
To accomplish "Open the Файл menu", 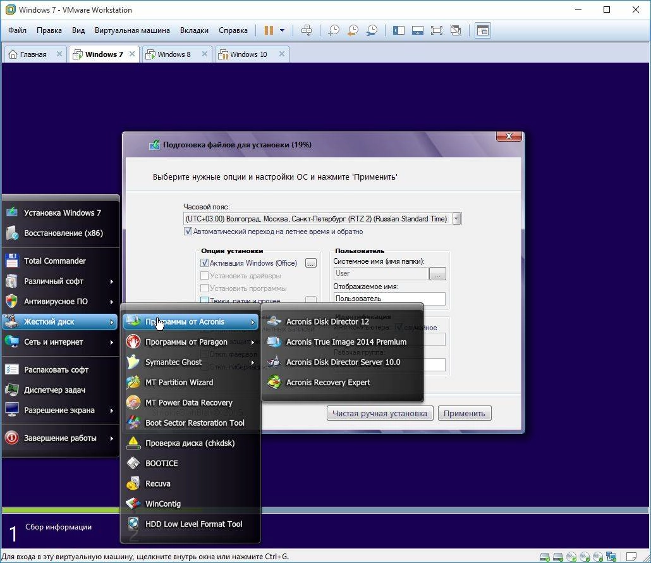I will [x=18, y=30].
